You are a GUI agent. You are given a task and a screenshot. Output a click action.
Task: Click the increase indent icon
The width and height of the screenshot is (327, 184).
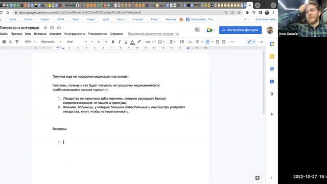coord(224,42)
